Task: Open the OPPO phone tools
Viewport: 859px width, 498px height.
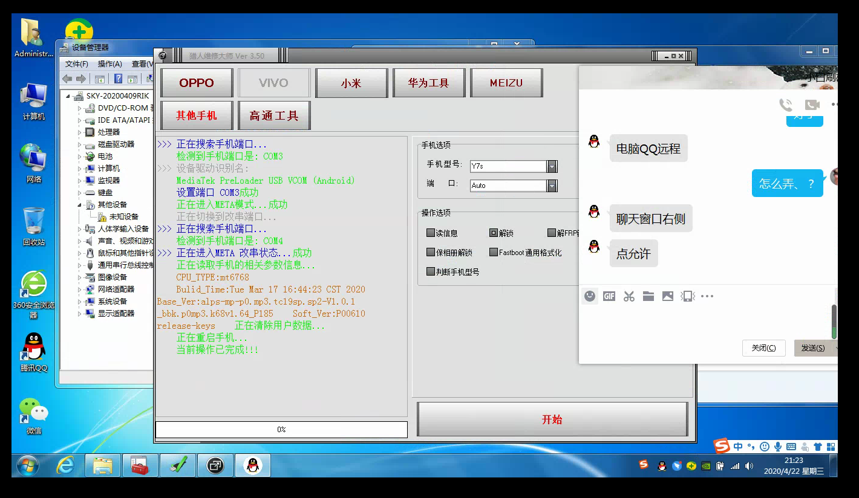Action: tap(197, 83)
